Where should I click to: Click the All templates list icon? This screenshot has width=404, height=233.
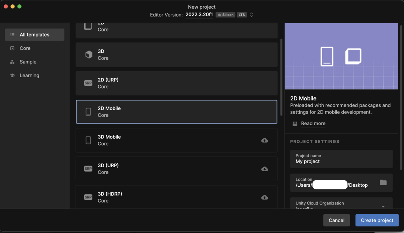pyautogui.click(x=12, y=35)
